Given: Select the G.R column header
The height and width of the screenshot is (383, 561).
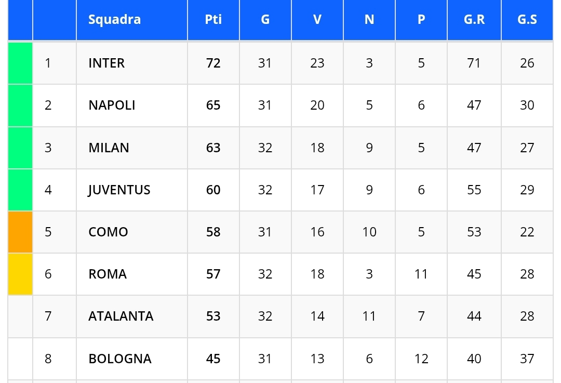Looking at the screenshot, I should click(474, 20).
